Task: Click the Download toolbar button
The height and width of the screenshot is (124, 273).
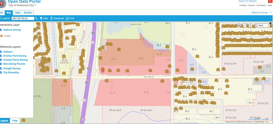Action: click(57, 19)
